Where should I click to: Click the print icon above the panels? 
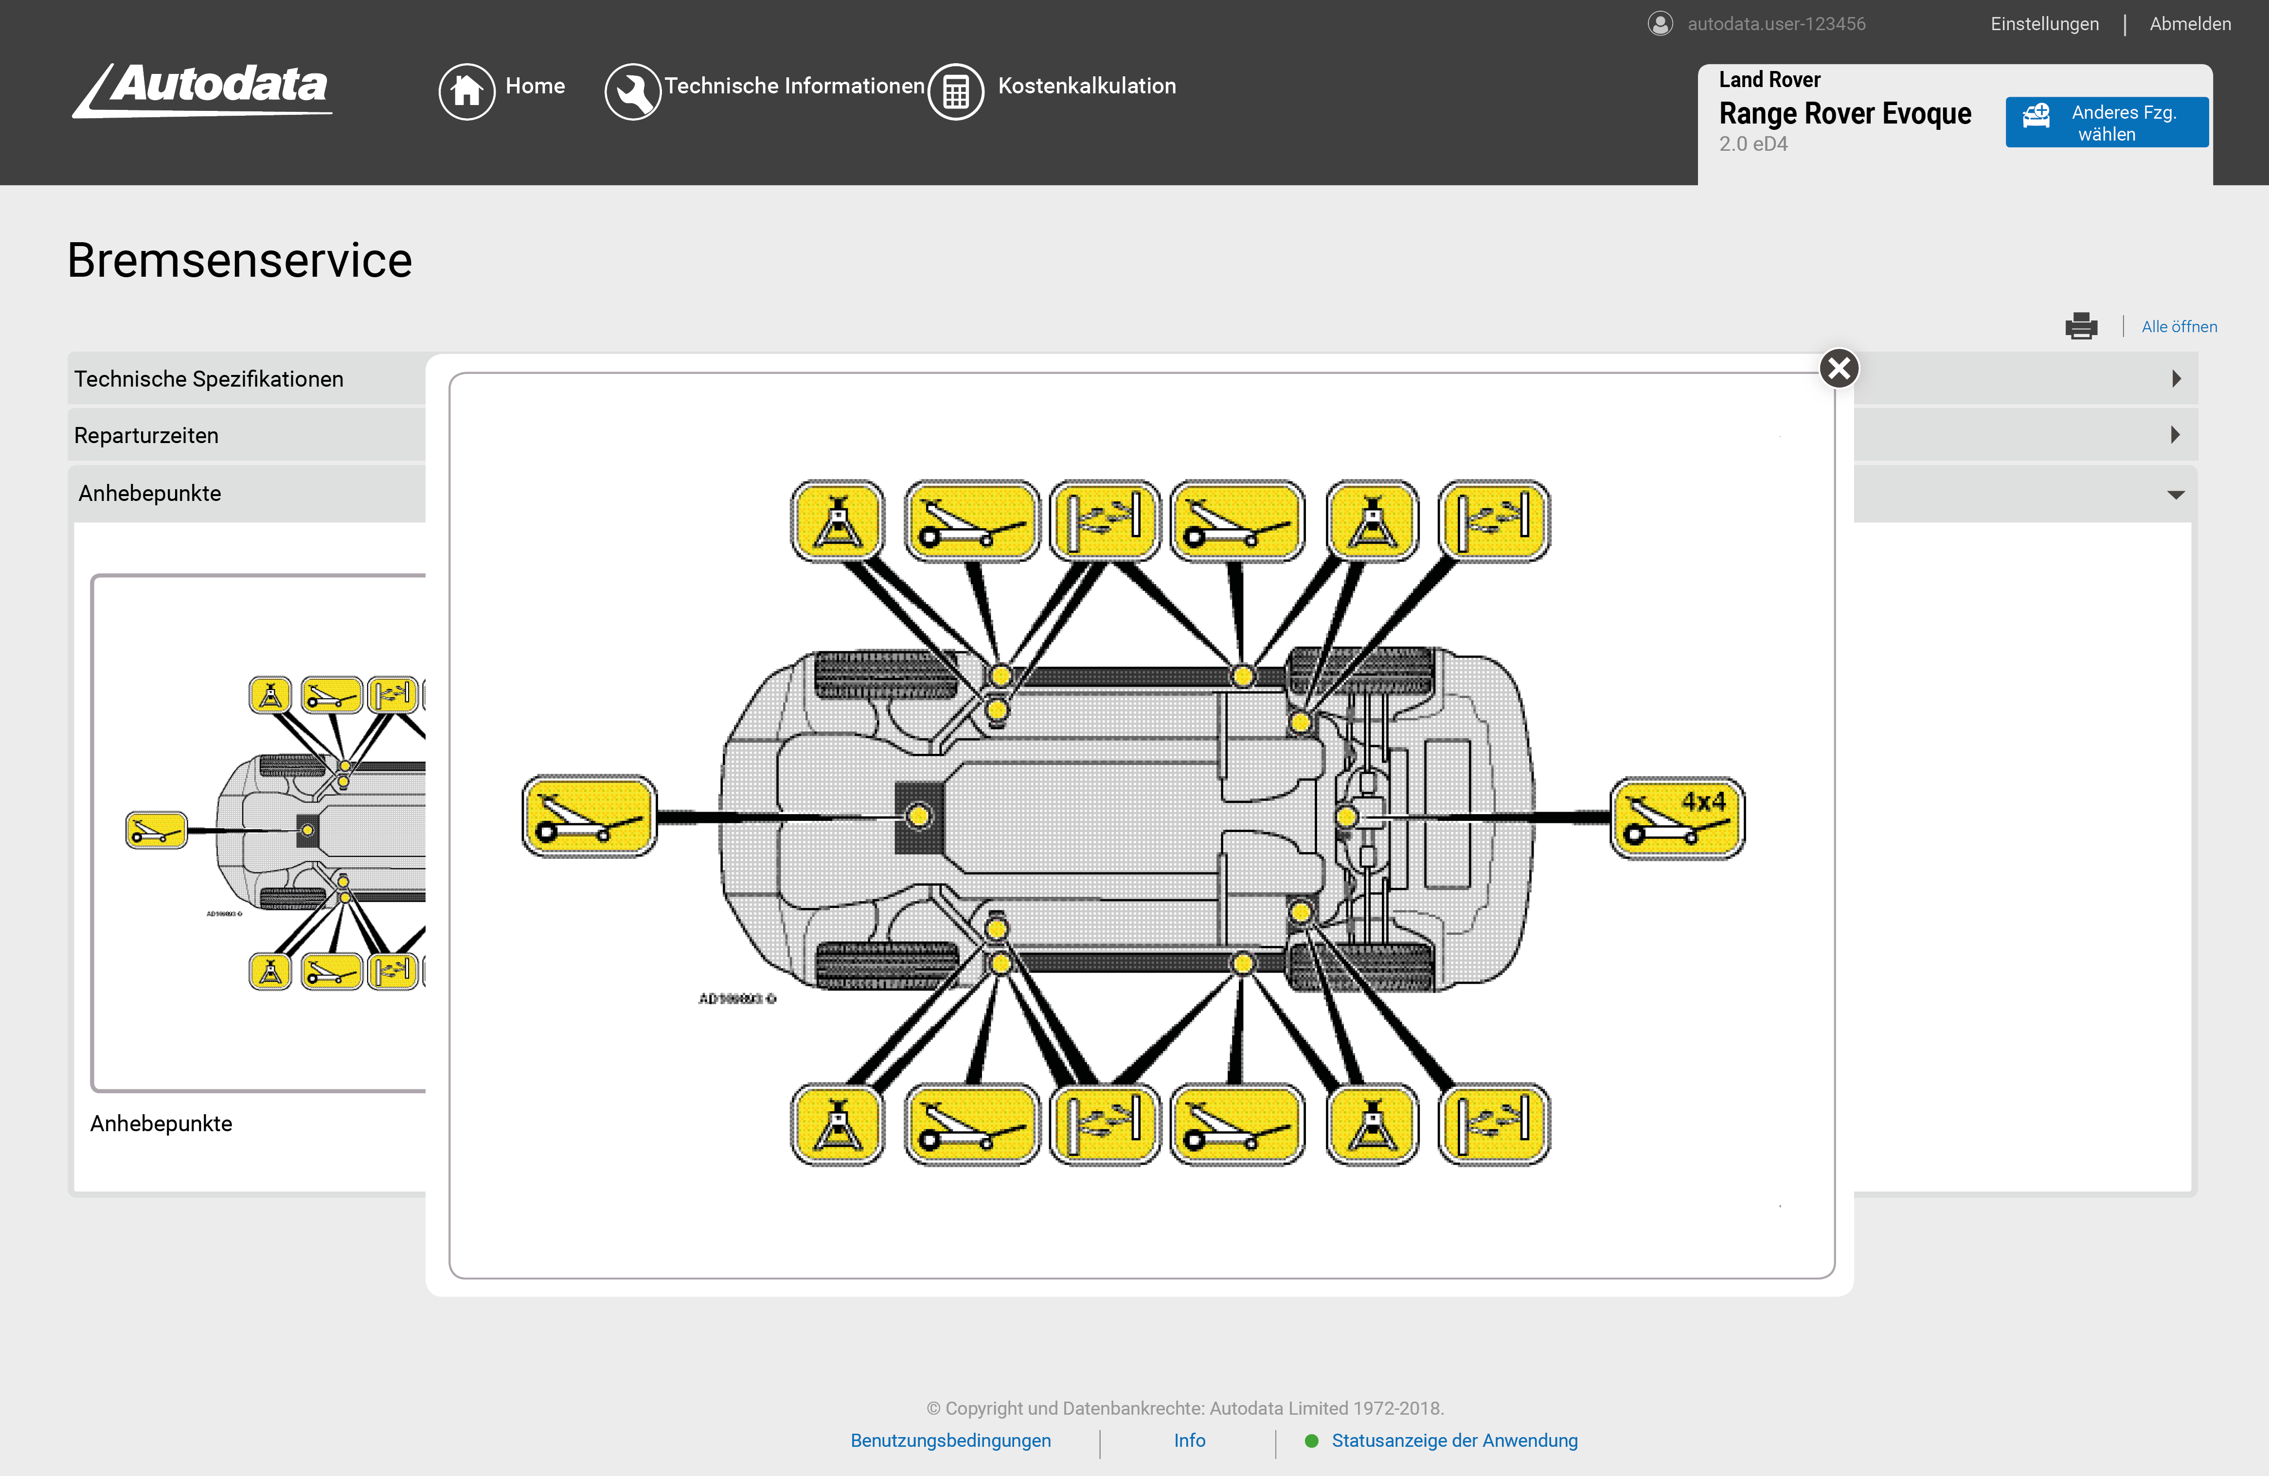2082,326
